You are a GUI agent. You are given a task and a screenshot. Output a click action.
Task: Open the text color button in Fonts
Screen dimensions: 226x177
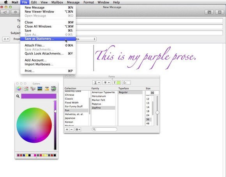(117, 82)
